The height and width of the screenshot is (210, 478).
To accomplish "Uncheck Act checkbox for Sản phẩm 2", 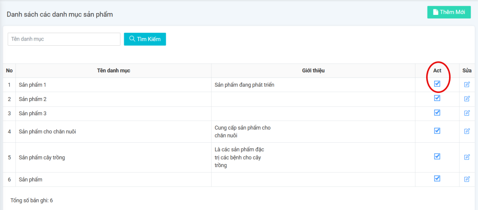I will pyautogui.click(x=437, y=98).
